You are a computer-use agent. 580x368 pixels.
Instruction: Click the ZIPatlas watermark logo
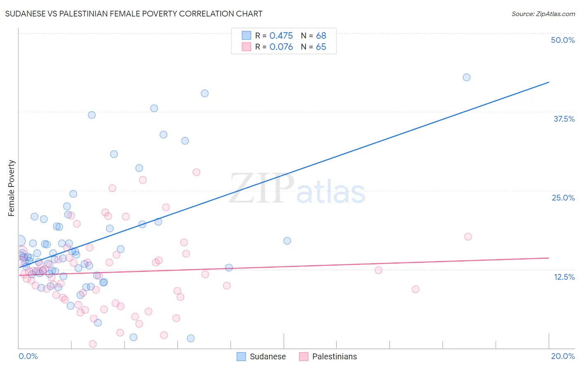tap(297, 189)
